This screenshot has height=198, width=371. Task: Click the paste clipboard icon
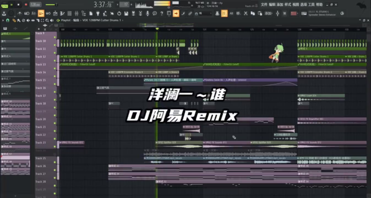pyautogui.click(x=260, y=13)
